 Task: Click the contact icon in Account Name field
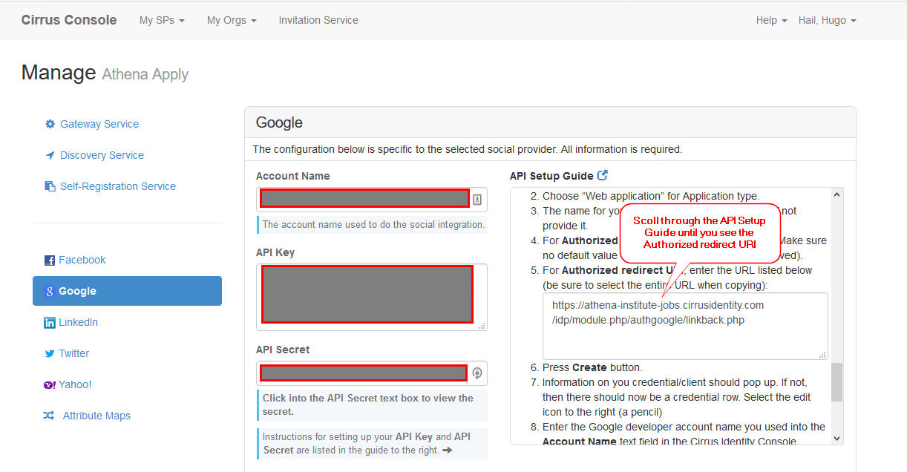(x=477, y=199)
